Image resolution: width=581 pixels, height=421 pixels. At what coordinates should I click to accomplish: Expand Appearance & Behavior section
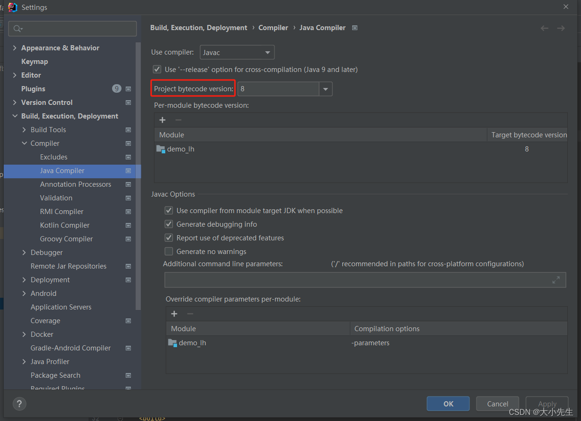click(x=15, y=48)
